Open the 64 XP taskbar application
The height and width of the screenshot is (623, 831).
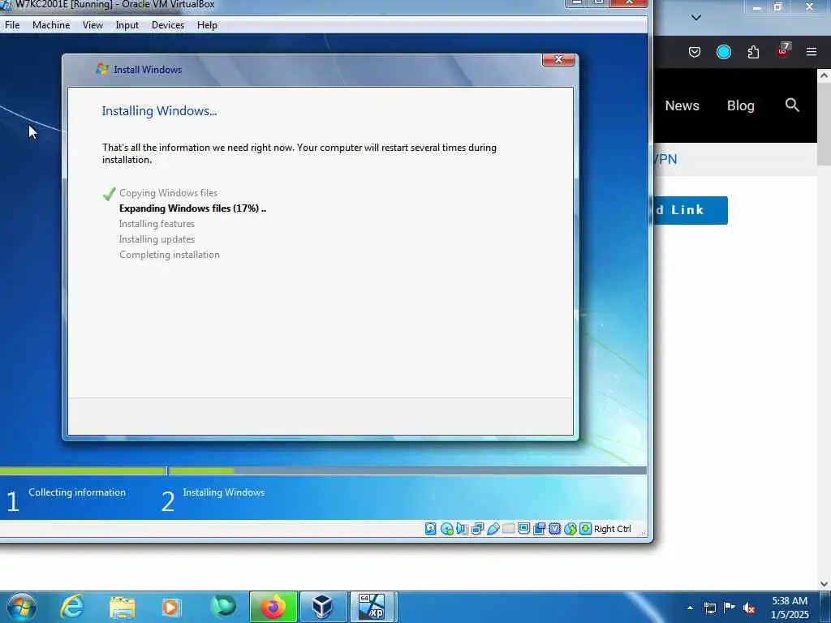point(372,607)
